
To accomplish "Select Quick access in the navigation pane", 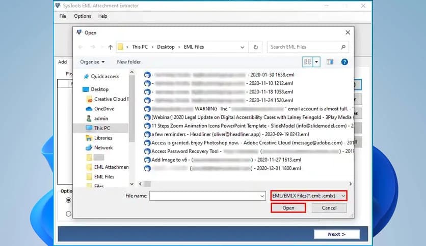I will pyautogui.click(x=104, y=77).
